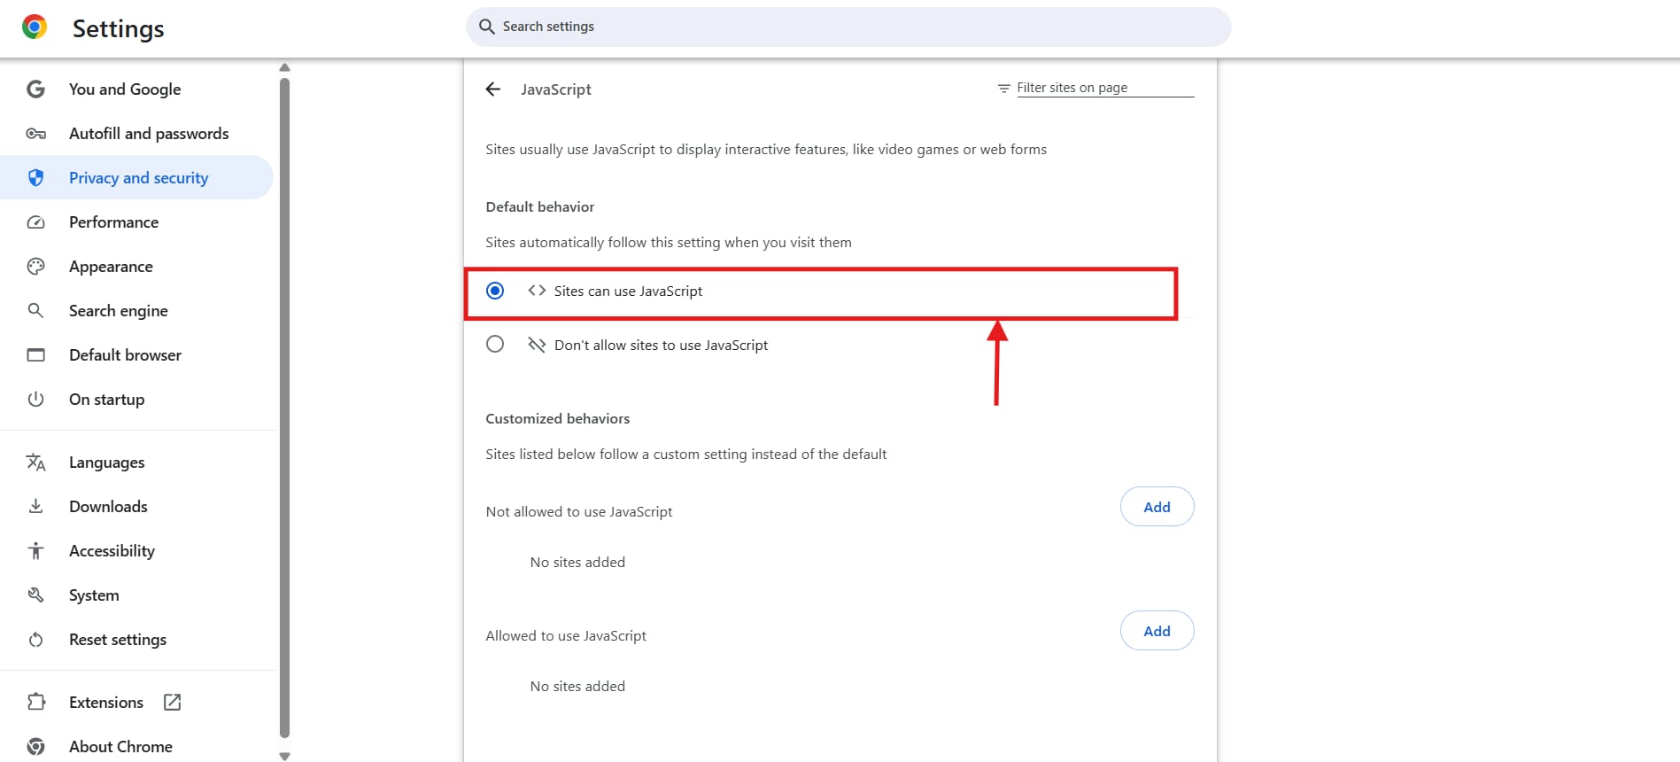Open the About Chrome section
Image resolution: width=1680 pixels, height=762 pixels.
120,746
